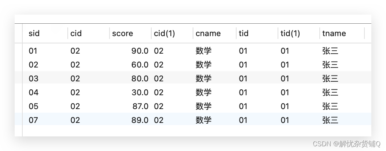Viewport: 386px width, 151px height.
Task: Select the score cell 87.0
Action: (140, 107)
